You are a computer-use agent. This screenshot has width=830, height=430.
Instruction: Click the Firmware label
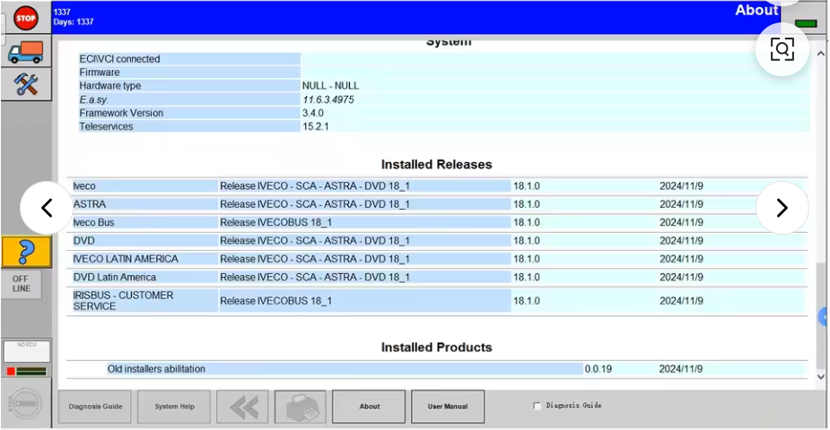coord(100,73)
